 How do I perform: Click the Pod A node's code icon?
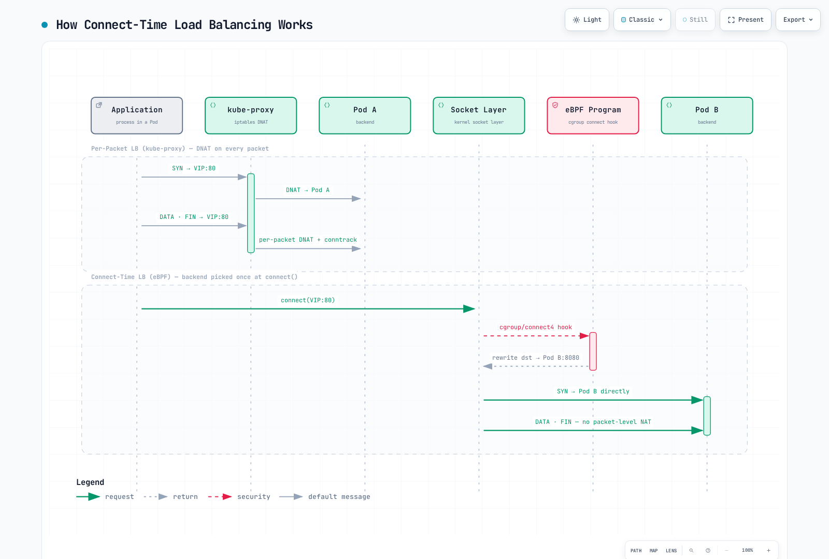coord(327,105)
